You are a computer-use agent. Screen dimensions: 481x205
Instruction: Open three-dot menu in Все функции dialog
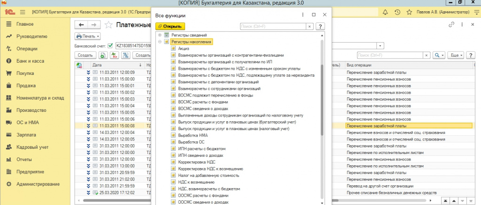(x=303, y=15)
